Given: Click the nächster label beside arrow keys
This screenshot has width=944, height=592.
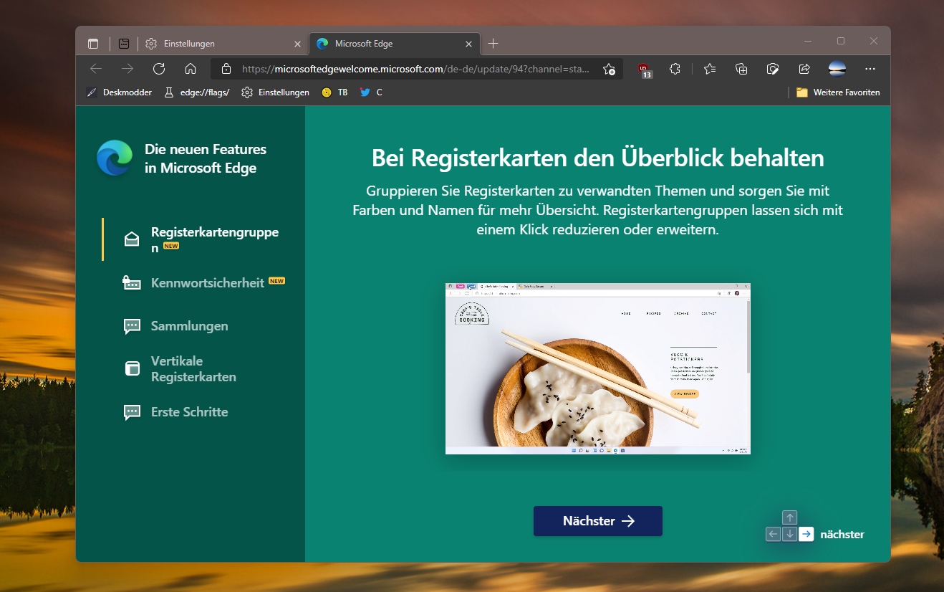Looking at the screenshot, I should click(x=842, y=534).
